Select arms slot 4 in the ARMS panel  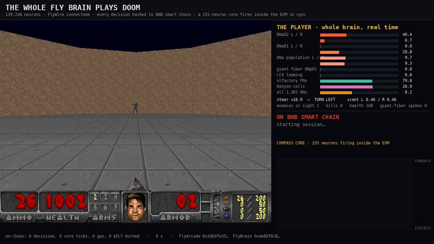(115, 197)
